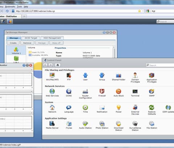Click Remove button in Storage Manager
This screenshot has width=174, height=148.
click(27, 43)
